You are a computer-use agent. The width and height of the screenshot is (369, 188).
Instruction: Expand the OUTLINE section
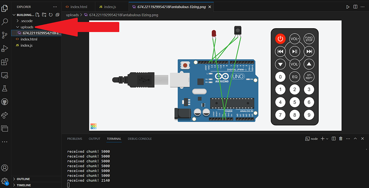[36, 179]
